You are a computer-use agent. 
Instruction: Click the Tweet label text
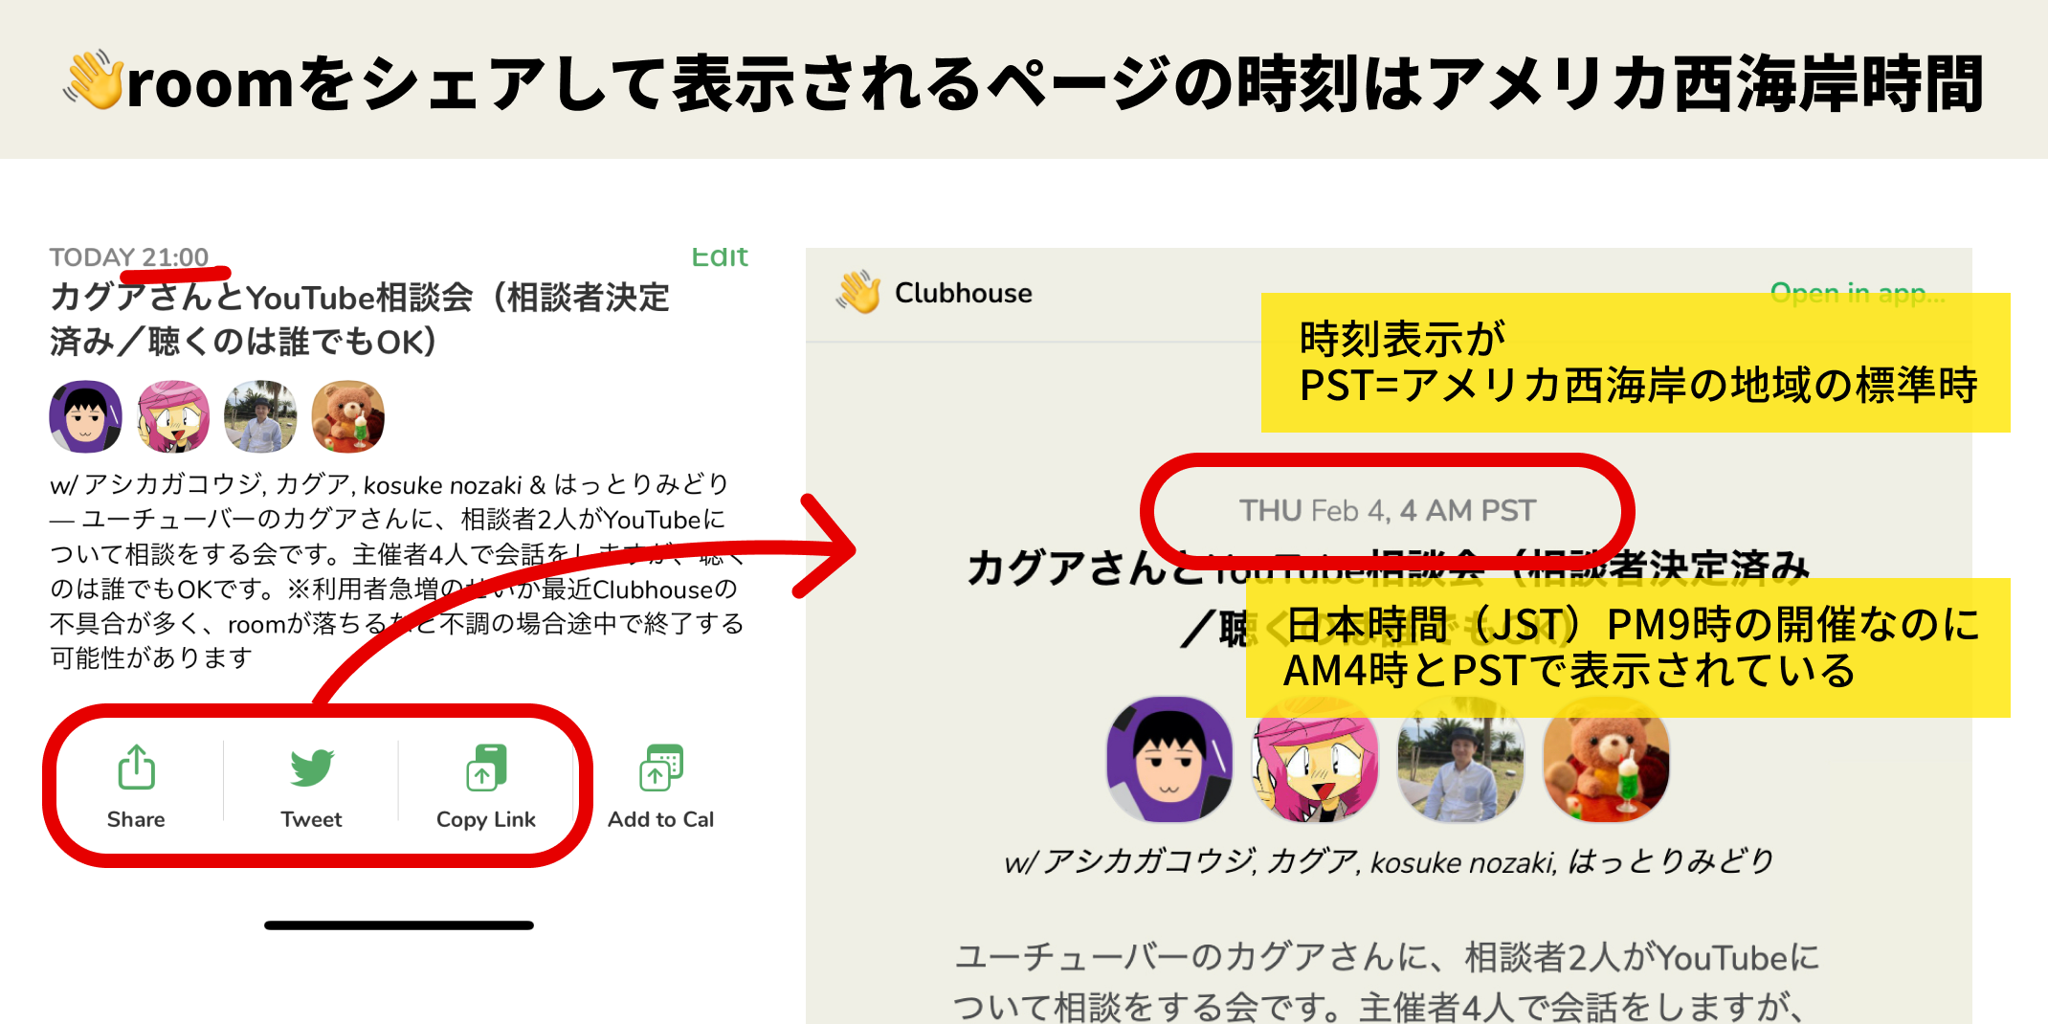click(x=311, y=819)
